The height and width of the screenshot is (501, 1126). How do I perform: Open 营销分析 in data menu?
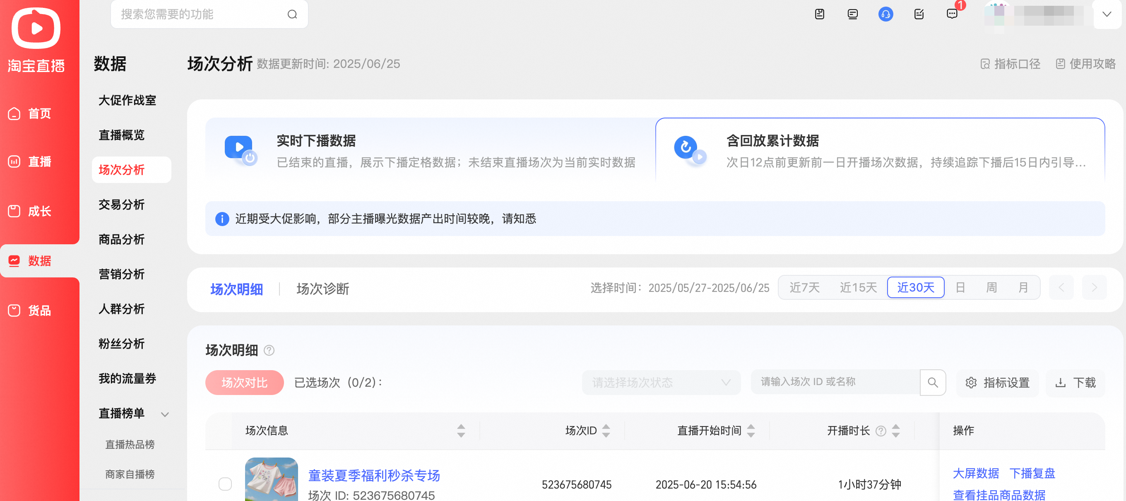(x=122, y=274)
